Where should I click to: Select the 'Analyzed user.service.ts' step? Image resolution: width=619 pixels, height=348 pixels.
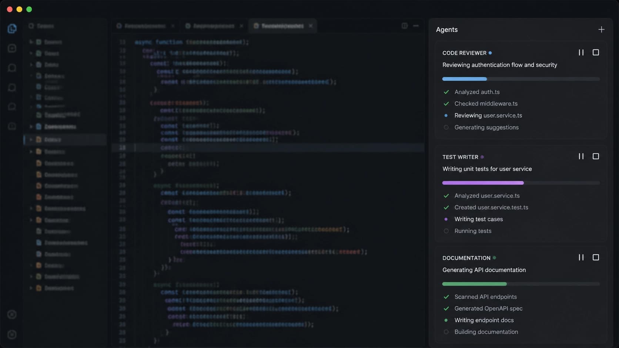(487, 196)
